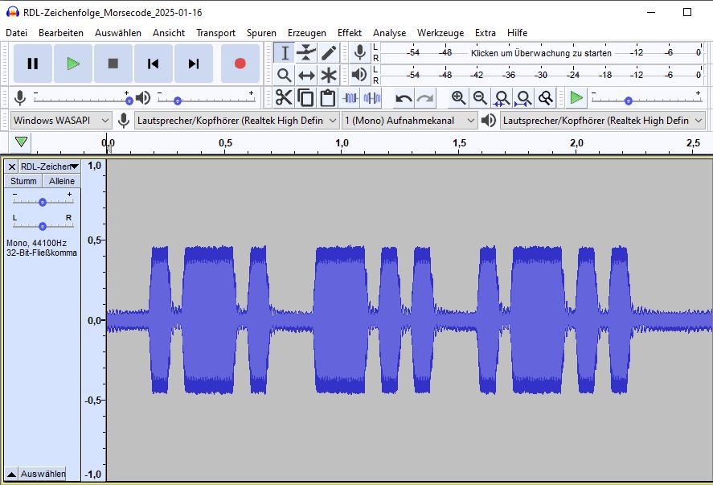
Task: Open the RDL-Zeichen track name menu
Action: pyautogui.click(x=48, y=166)
